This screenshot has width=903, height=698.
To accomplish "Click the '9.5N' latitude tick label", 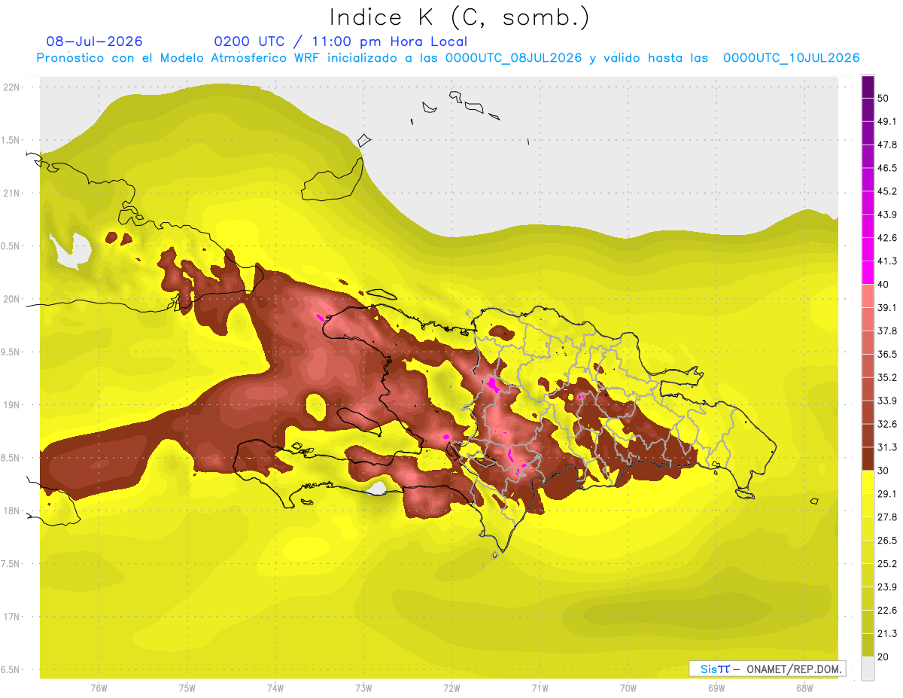I will click(11, 352).
